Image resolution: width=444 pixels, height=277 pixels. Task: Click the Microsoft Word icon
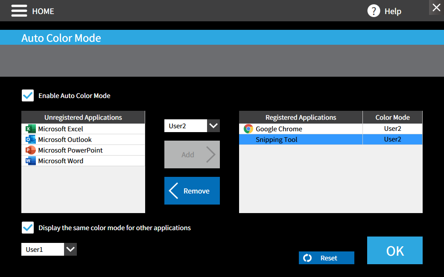pos(30,161)
